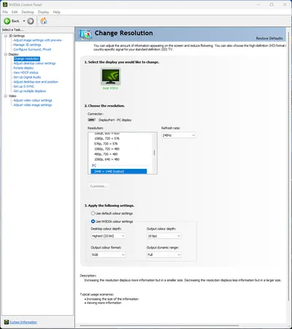Click the resolution list scrollbar

[154, 153]
